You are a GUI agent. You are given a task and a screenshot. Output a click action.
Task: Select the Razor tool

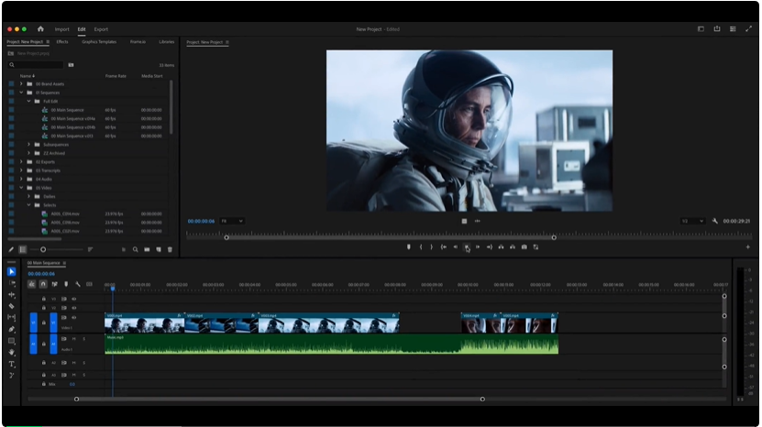coord(12,306)
